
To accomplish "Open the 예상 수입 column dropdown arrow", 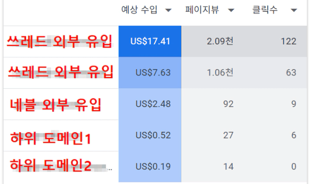I will (169, 10).
